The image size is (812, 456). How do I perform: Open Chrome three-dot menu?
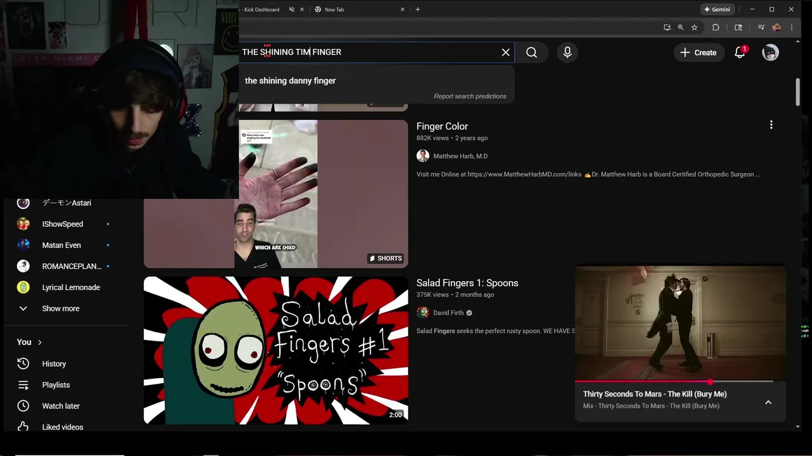pos(791,27)
